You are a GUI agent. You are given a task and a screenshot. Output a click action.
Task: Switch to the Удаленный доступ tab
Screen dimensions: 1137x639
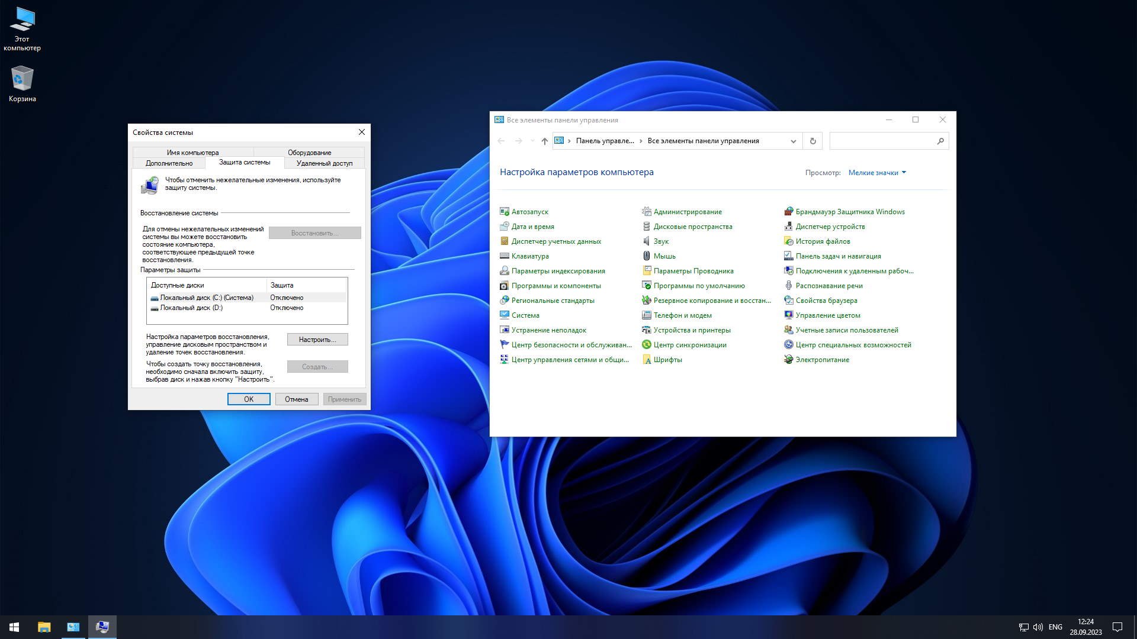click(324, 163)
